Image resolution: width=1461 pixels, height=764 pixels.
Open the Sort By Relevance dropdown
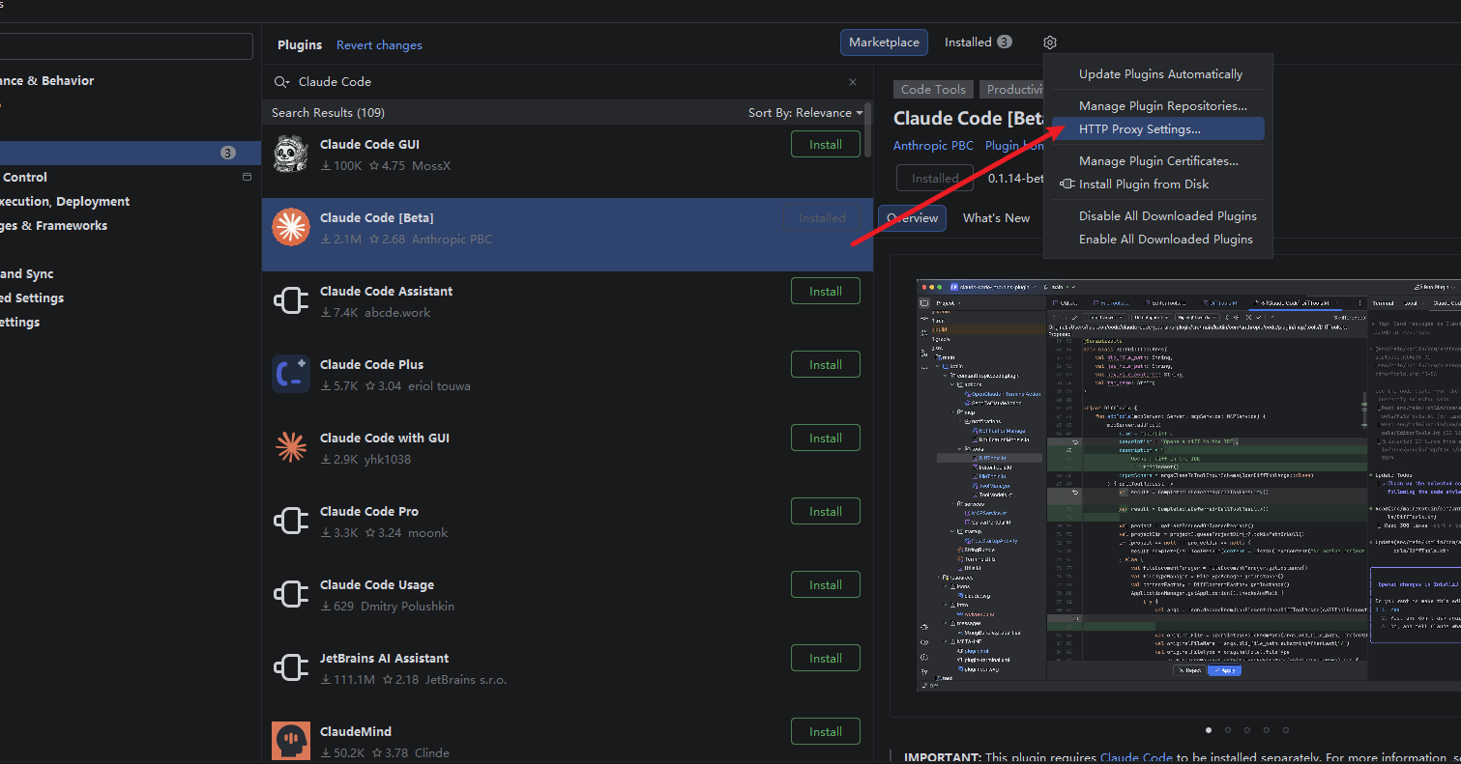click(x=805, y=113)
